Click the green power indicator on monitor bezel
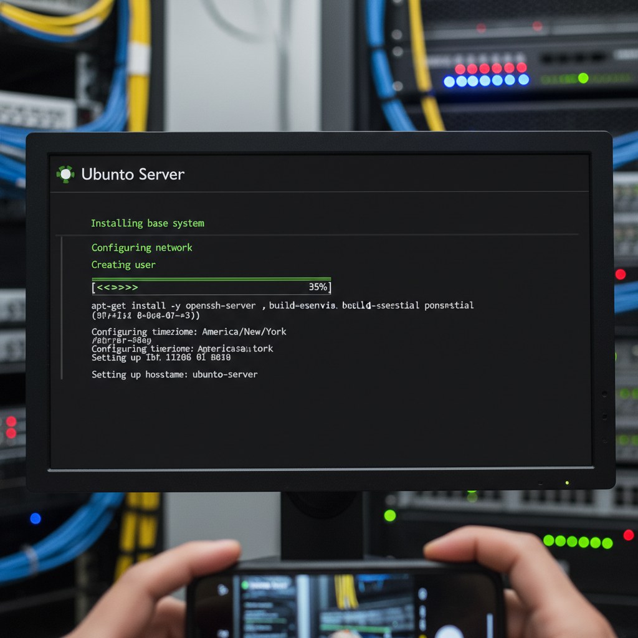The width and height of the screenshot is (638, 638). pos(567,482)
